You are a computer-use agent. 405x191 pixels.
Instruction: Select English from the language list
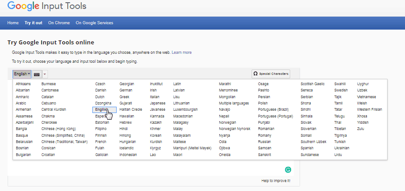point(105,110)
